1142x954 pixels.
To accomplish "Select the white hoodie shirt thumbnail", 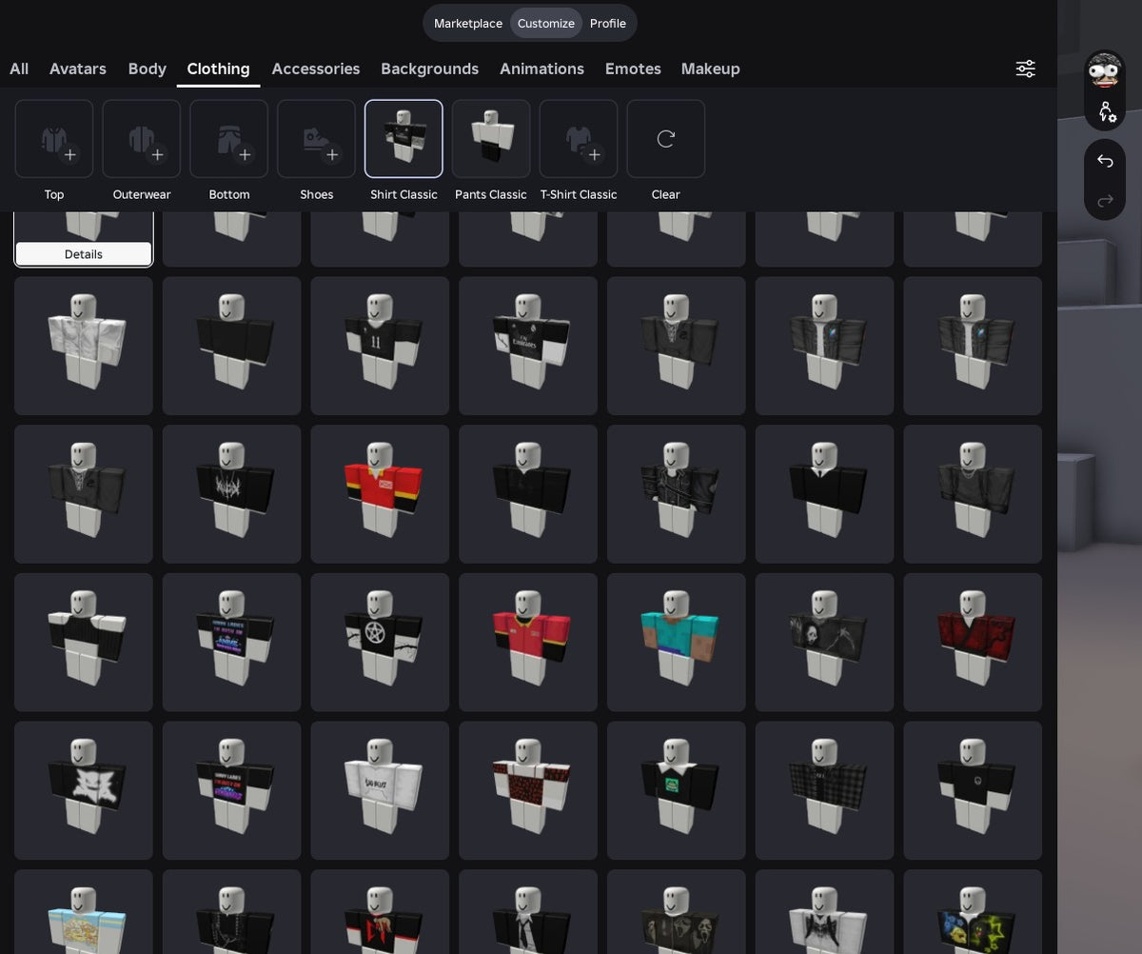I will tap(380, 791).
